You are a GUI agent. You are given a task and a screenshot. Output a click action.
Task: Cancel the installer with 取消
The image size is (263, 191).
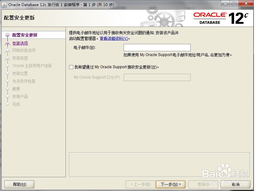(235, 184)
